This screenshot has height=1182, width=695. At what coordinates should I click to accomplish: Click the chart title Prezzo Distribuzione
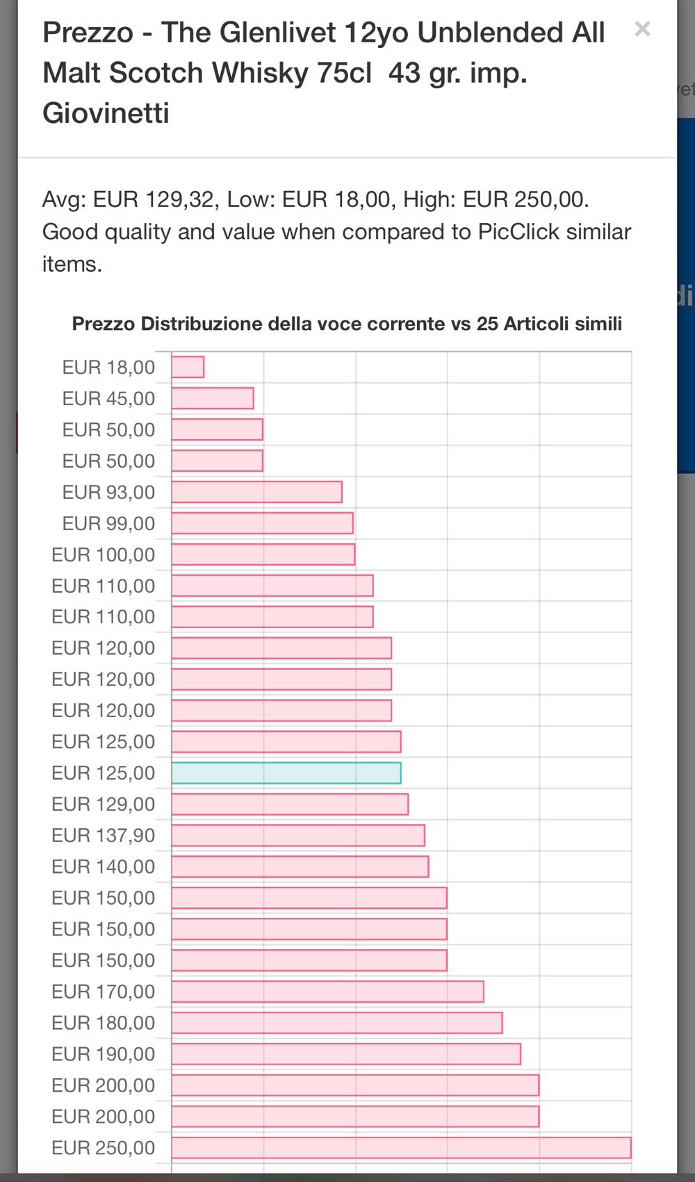[x=347, y=324]
